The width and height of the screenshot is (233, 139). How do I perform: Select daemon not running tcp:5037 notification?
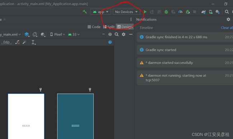[x=185, y=78]
